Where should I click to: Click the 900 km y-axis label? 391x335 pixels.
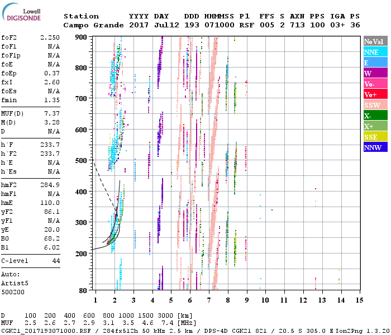(x=81, y=37)
